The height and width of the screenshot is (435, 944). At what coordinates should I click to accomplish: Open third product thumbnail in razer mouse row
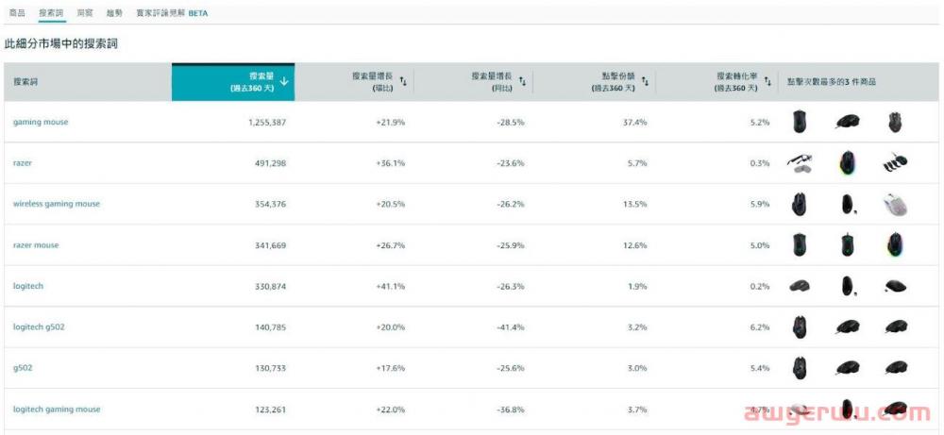(895, 245)
